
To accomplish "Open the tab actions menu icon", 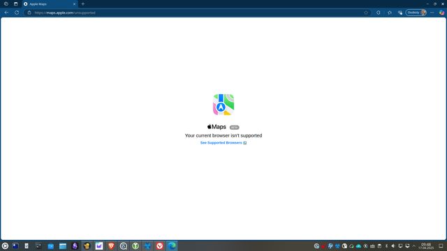I will (15, 4).
